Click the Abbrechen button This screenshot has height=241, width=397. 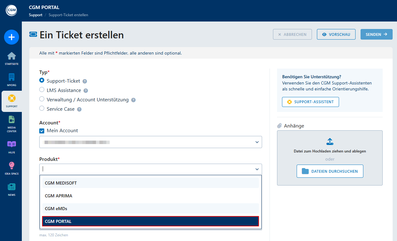292,34
